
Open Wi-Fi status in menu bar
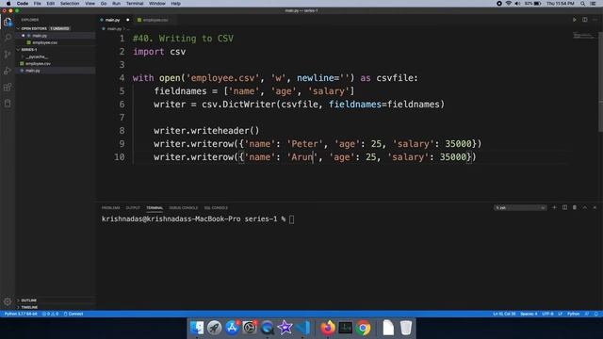[x=509, y=4]
